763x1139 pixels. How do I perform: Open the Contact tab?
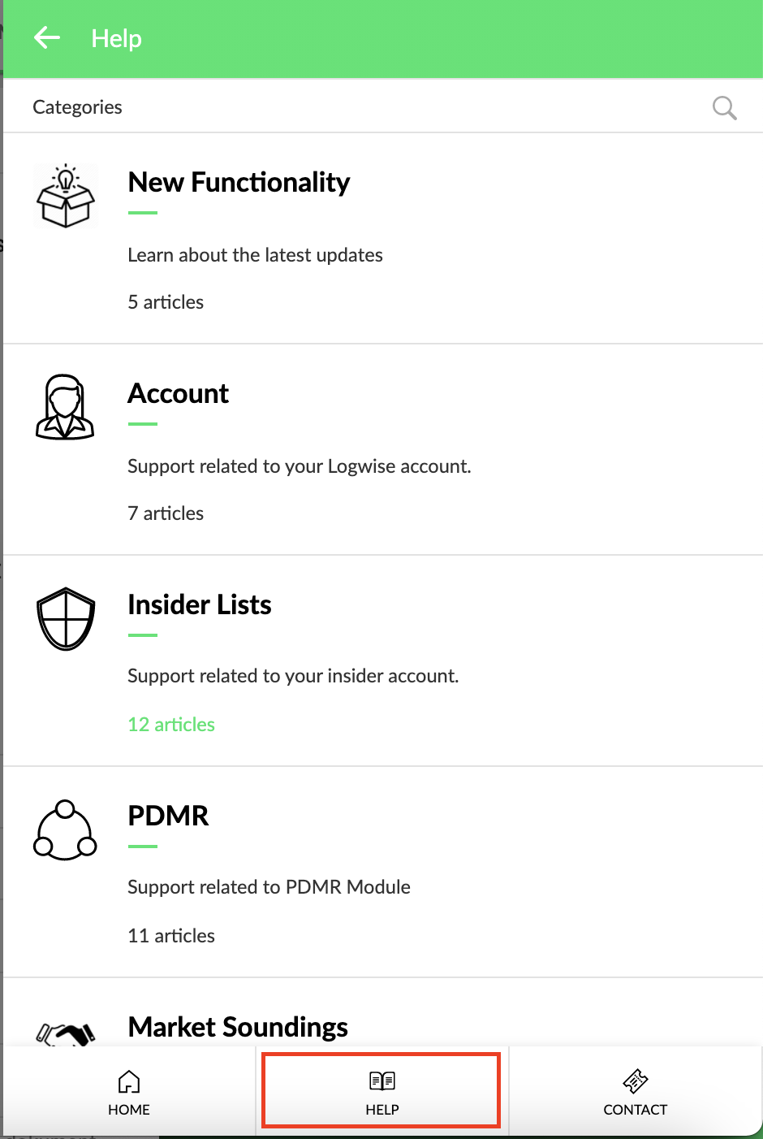point(636,1093)
